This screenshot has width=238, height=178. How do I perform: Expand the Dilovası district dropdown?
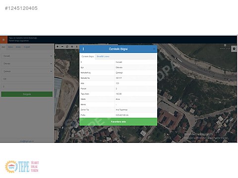(x=27, y=64)
